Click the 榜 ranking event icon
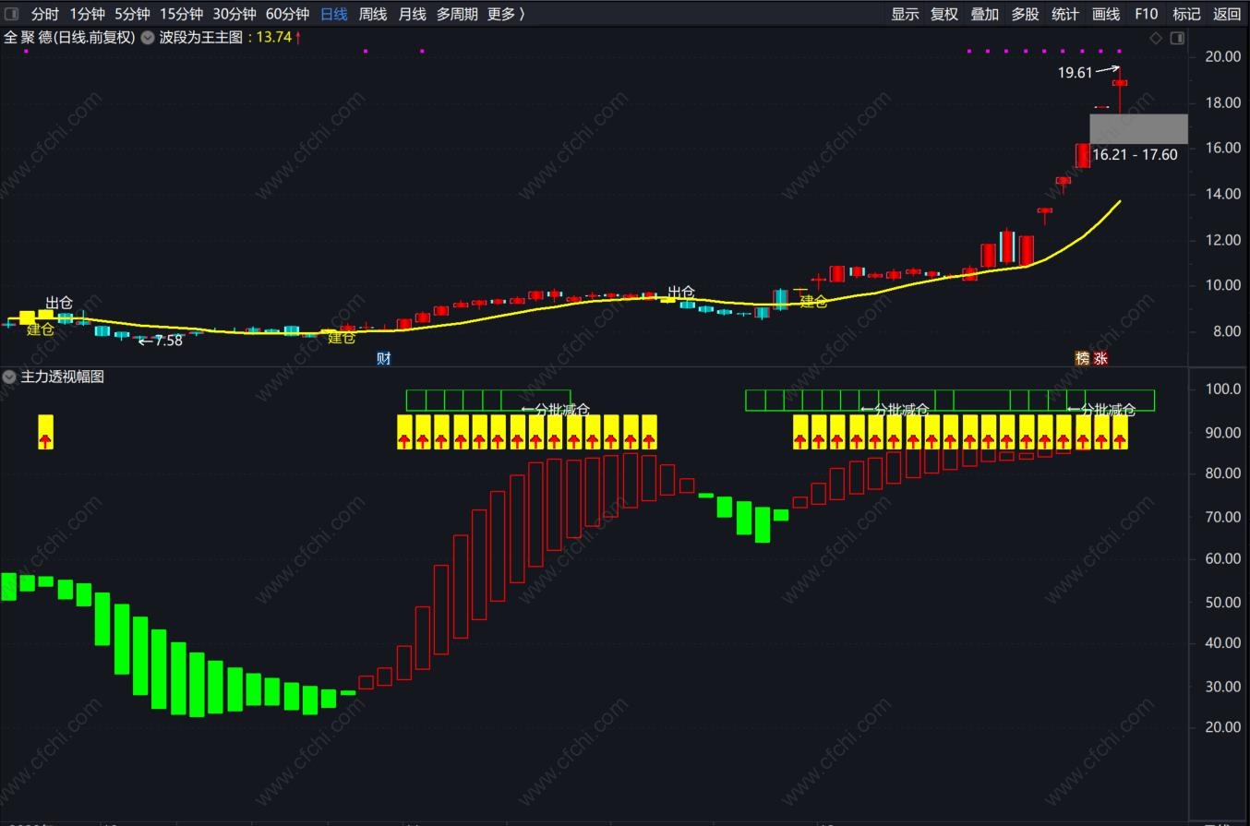Viewport: 1250px width, 826px height. (x=1082, y=358)
